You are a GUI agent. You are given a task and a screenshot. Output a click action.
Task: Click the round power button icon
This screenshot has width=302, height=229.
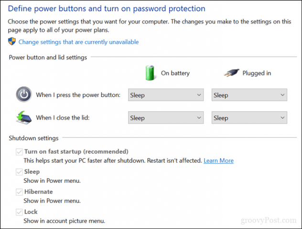pyautogui.click(x=24, y=94)
